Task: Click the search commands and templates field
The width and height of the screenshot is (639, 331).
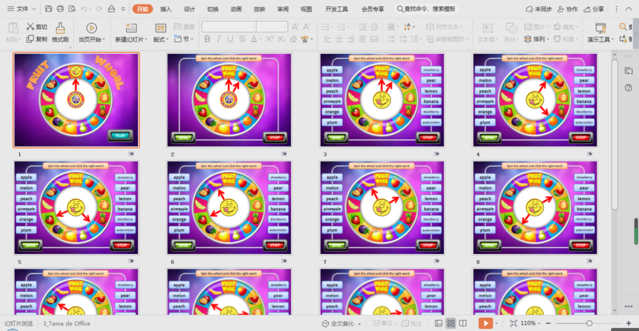Action: pyautogui.click(x=426, y=9)
